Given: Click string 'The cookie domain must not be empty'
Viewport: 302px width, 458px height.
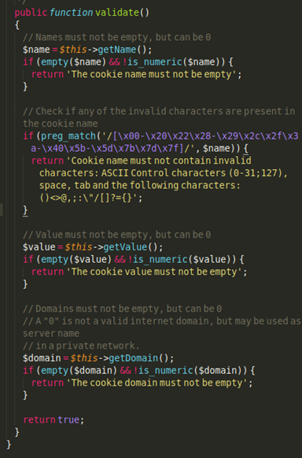Looking at the screenshot, I should [x=157, y=383].
